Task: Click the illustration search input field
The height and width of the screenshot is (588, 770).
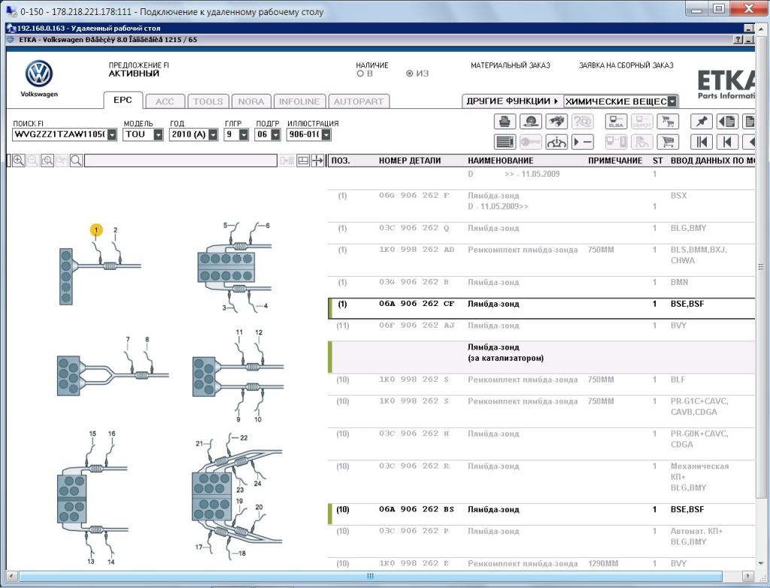Action: (x=180, y=161)
